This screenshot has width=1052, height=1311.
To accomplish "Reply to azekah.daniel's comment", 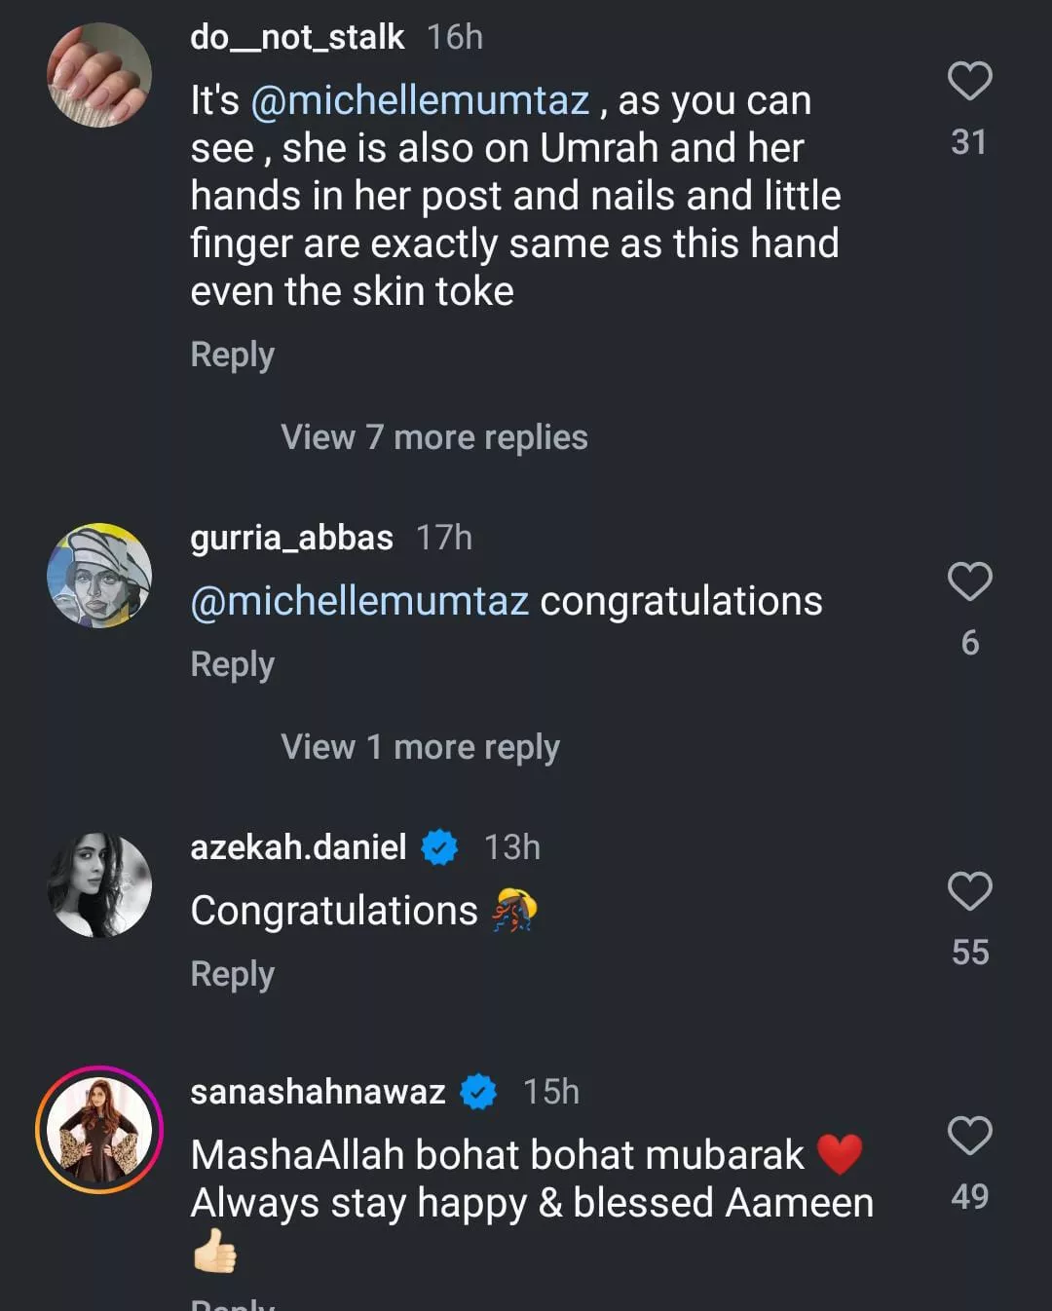I will [x=232, y=974].
